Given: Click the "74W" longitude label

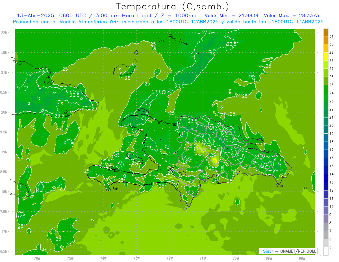Looking at the screenshot, I should 103,258.
